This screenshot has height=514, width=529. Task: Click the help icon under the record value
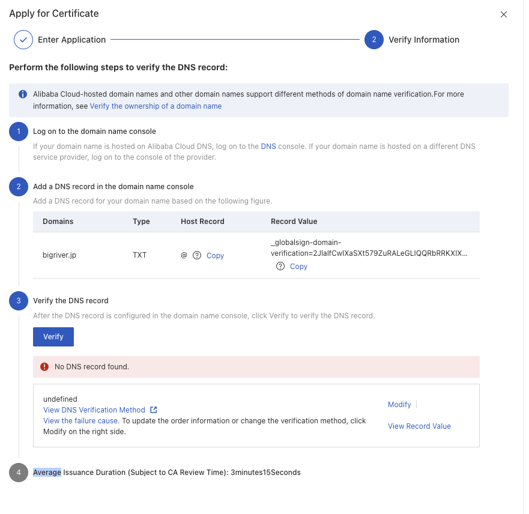(x=280, y=267)
